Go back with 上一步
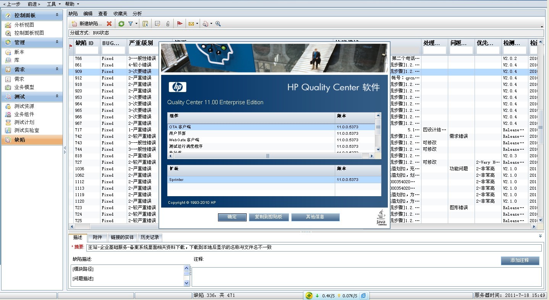Screen dimensions: 549x300 (11, 4)
